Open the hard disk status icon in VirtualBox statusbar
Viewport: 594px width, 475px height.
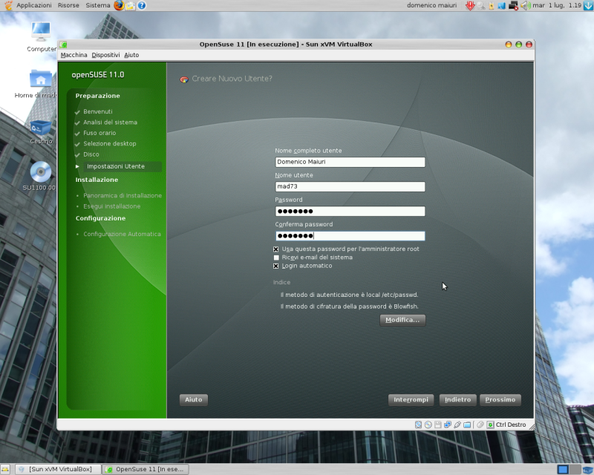coord(417,424)
